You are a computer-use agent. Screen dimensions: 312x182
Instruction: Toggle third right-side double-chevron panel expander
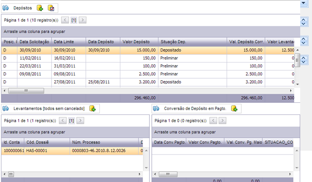tap(304, 41)
